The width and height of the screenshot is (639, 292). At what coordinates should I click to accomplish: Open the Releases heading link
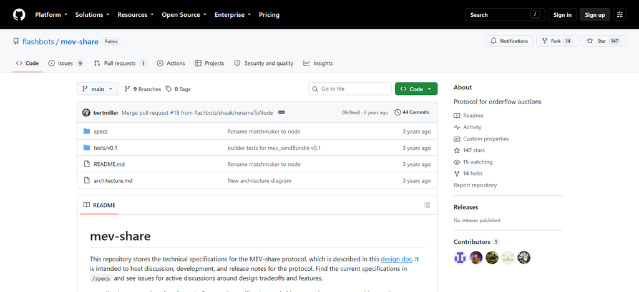point(466,207)
